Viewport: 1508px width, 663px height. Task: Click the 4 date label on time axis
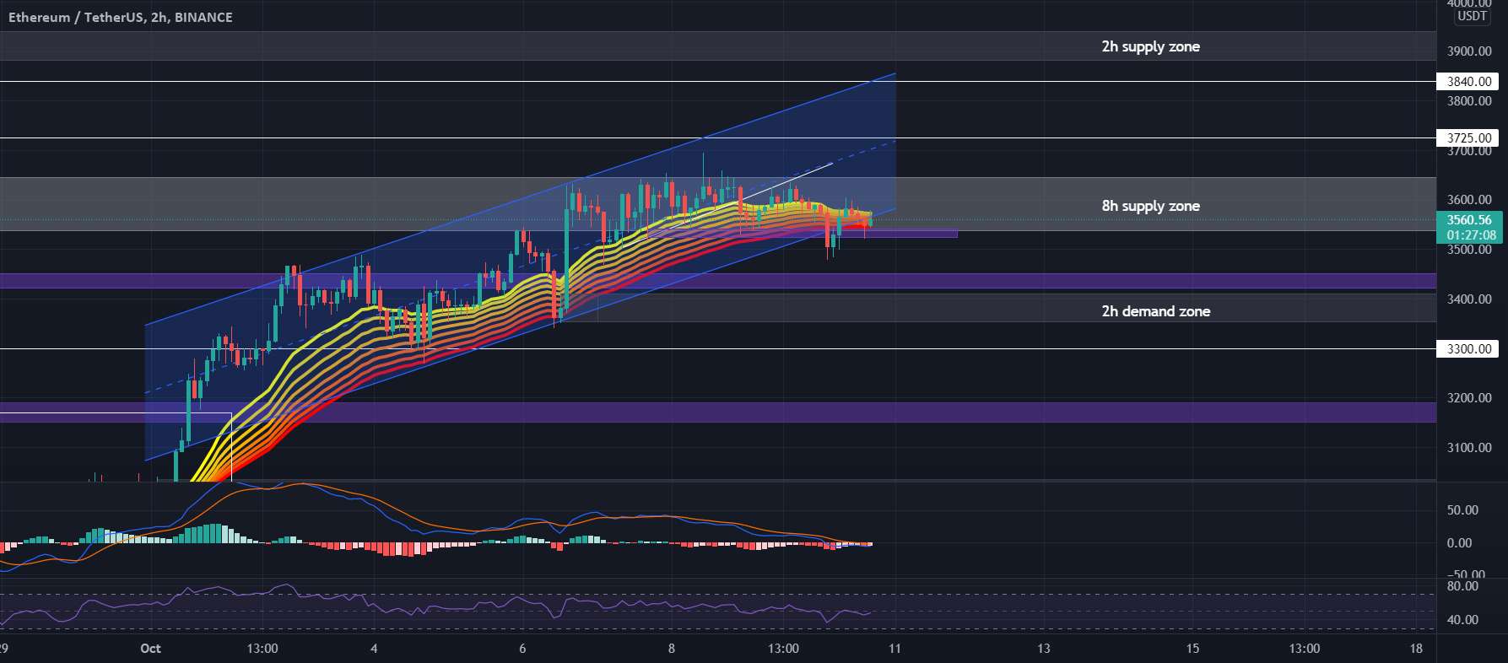tap(374, 649)
